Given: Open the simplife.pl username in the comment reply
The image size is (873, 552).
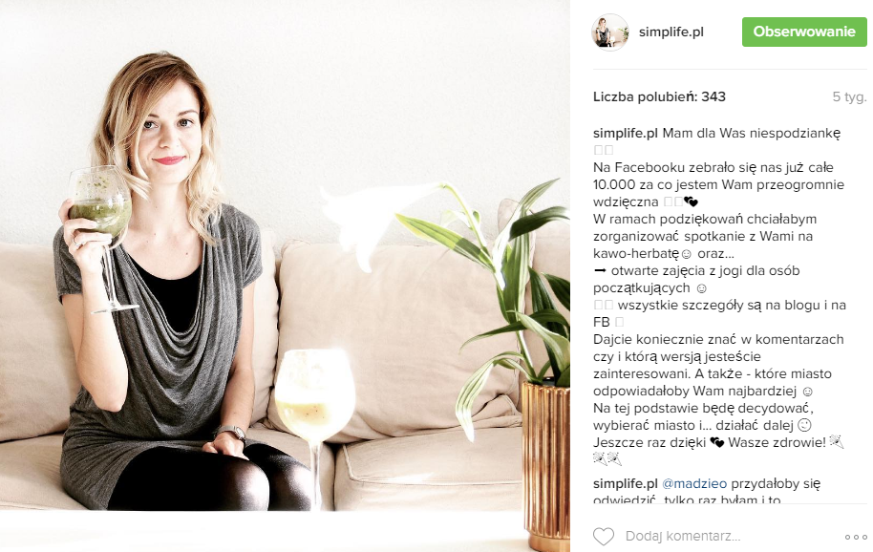Looking at the screenshot, I should tap(626, 483).
